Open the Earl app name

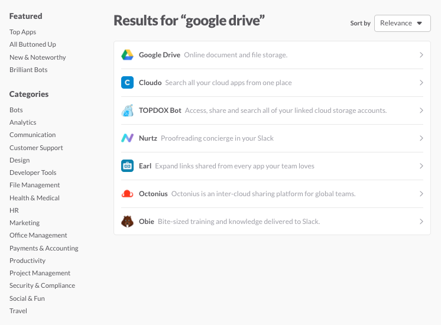pos(145,166)
